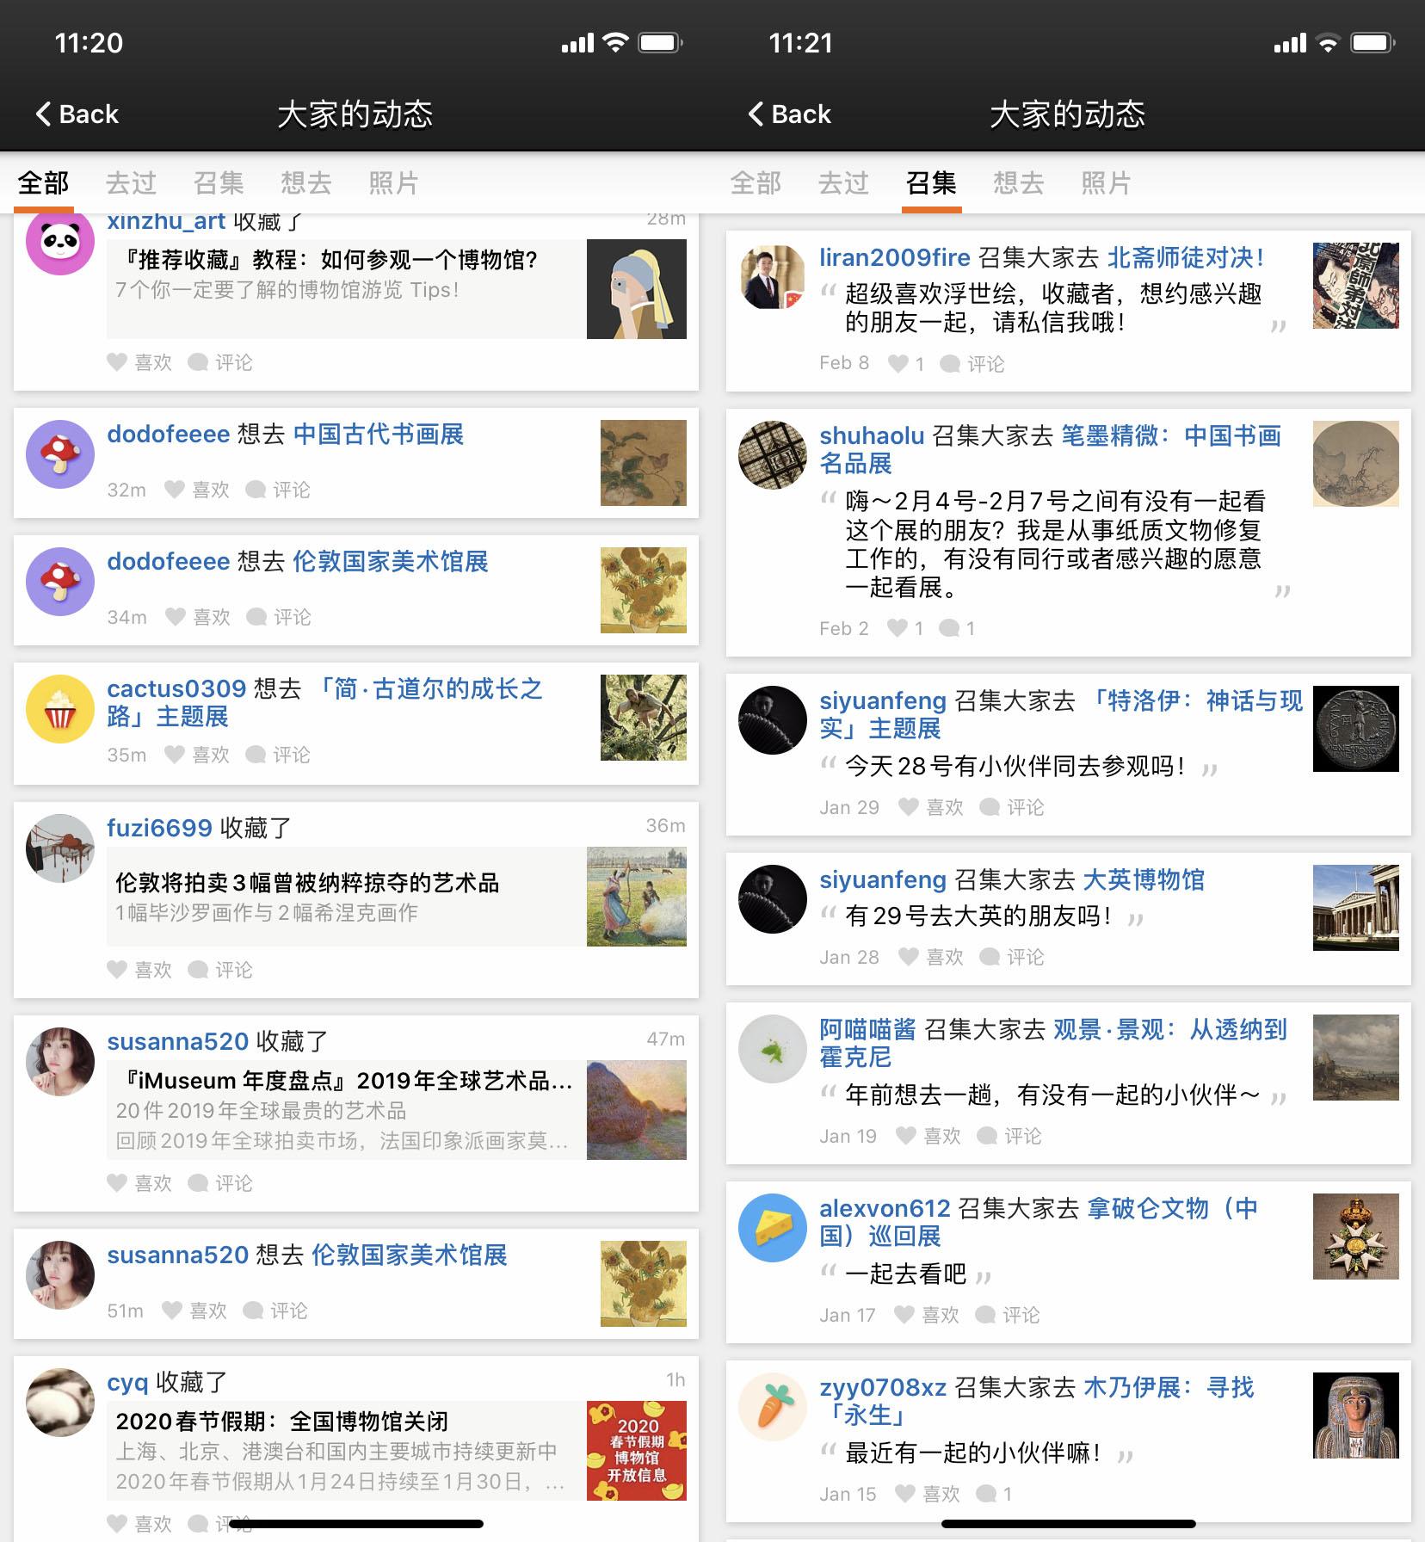Comment on fuzi6699's collected auction article
This screenshot has height=1542, width=1425.
(220, 970)
